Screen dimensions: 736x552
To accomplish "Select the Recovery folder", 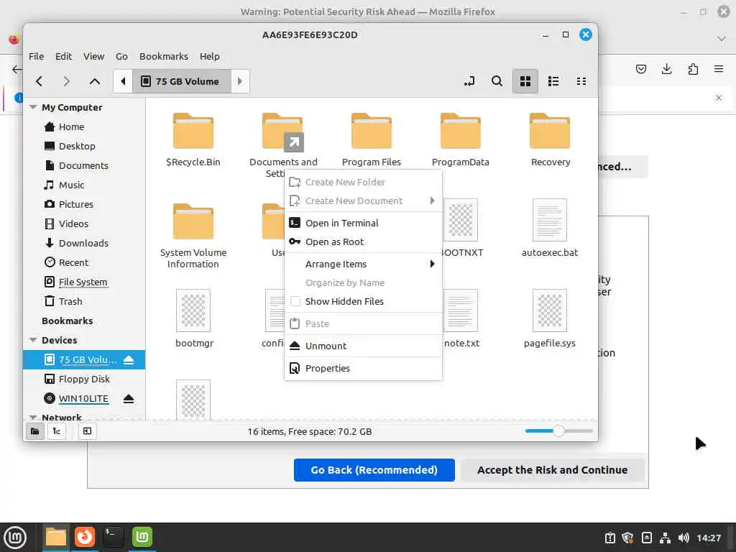I will 550,139.
